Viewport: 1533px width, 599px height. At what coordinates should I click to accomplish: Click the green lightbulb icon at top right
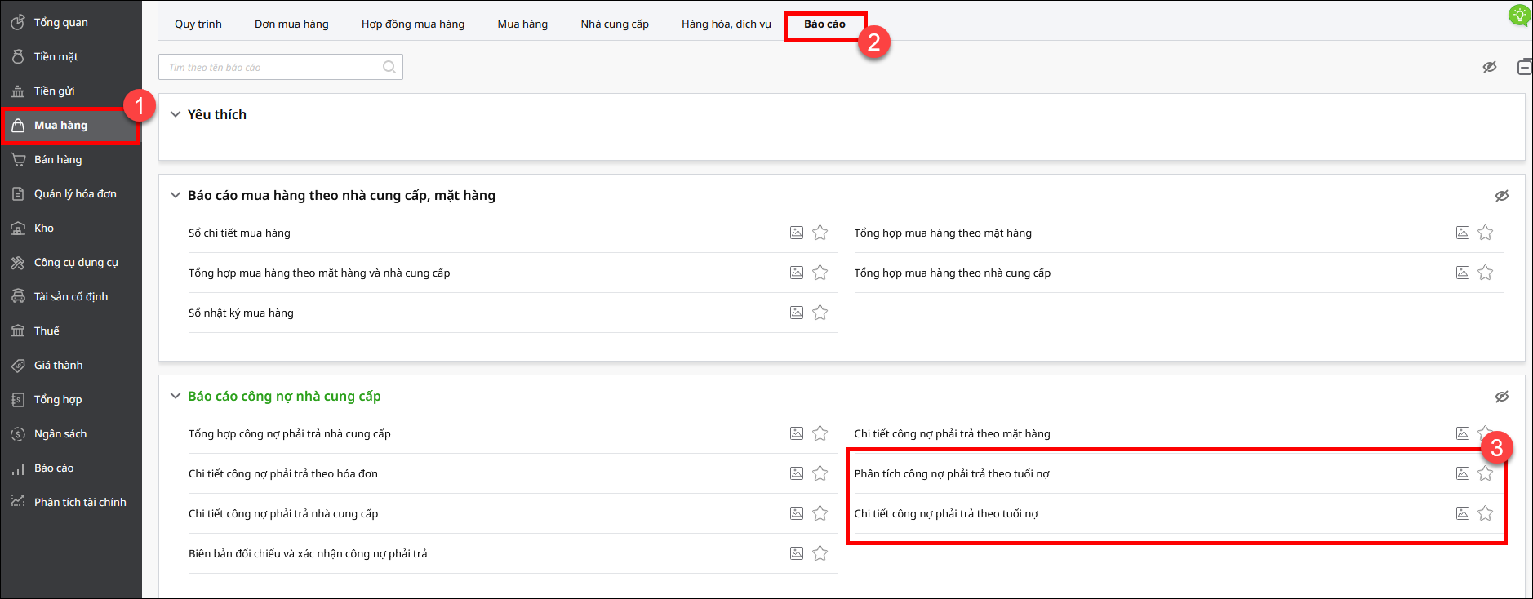pyautogui.click(x=1519, y=15)
